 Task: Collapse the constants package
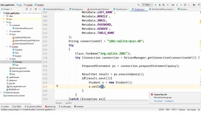[7, 25]
